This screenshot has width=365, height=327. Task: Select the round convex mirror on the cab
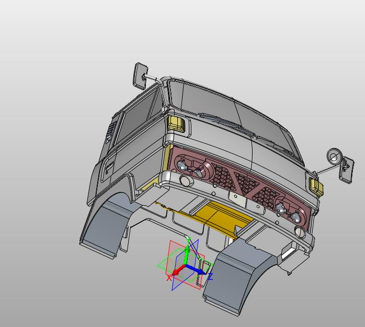click(334, 157)
